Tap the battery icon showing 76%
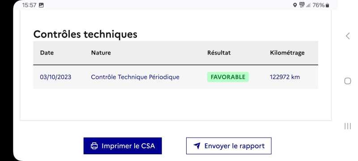358x161 pixels. 327,5
